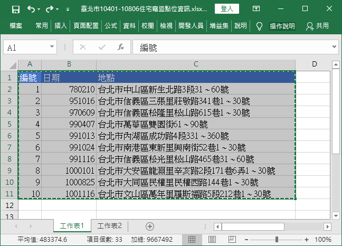Viewport: 342px width, 246px height.
Task: Click the 加總: 9667492 status entry
Action: pyautogui.click(x=152, y=240)
